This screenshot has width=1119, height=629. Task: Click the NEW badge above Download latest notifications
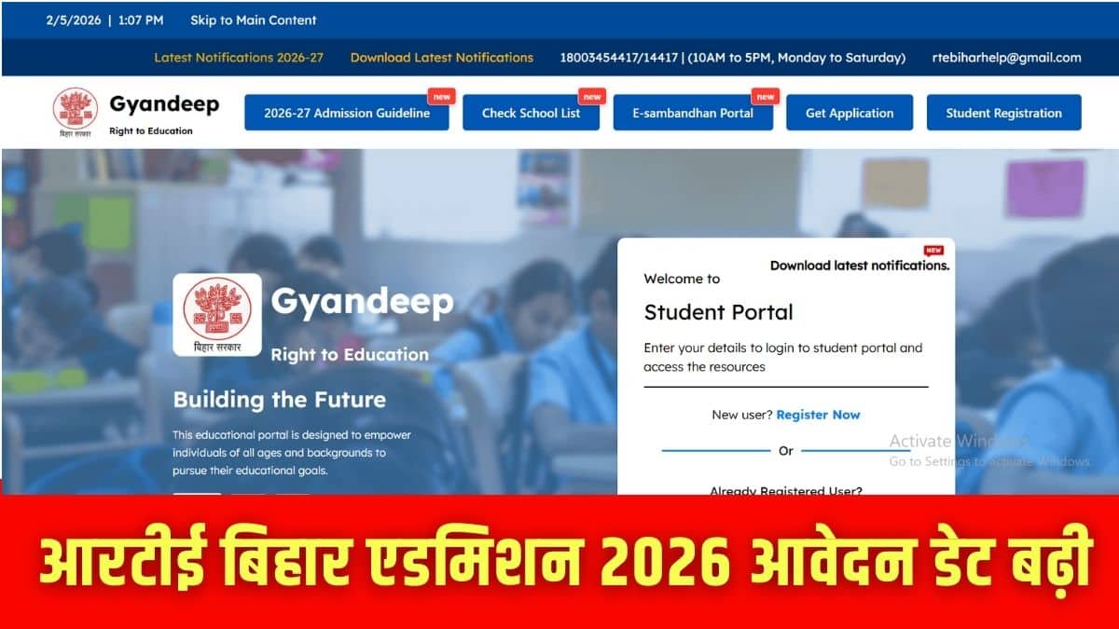tap(933, 250)
